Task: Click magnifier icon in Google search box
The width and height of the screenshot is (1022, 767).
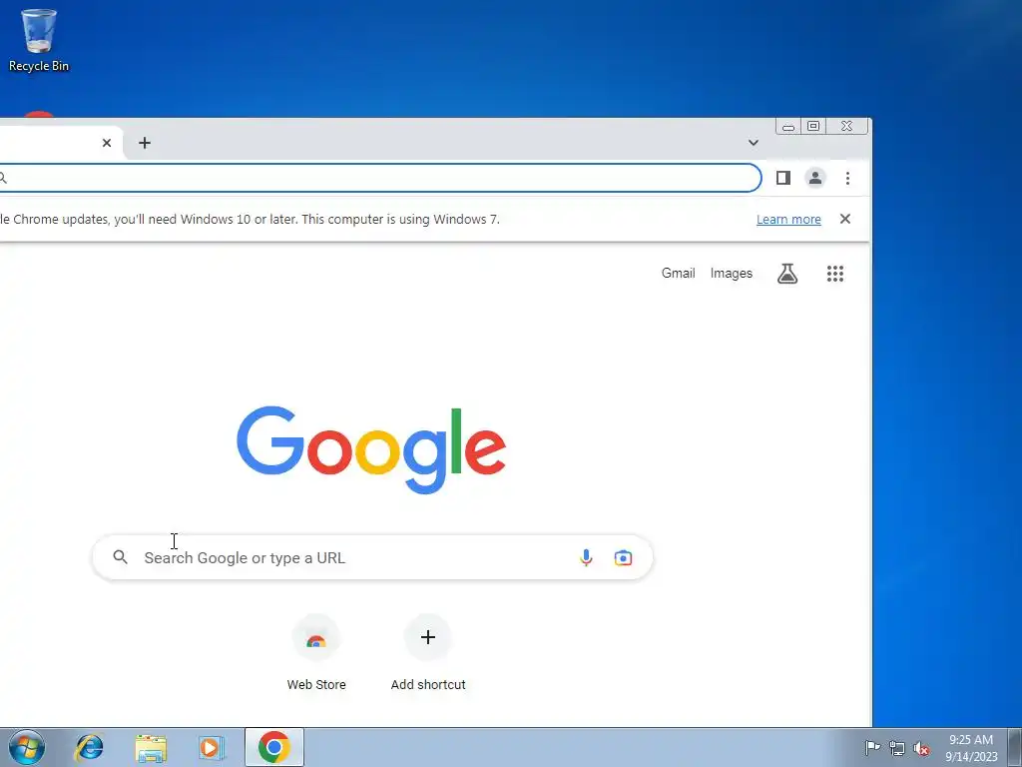Action: pos(120,557)
